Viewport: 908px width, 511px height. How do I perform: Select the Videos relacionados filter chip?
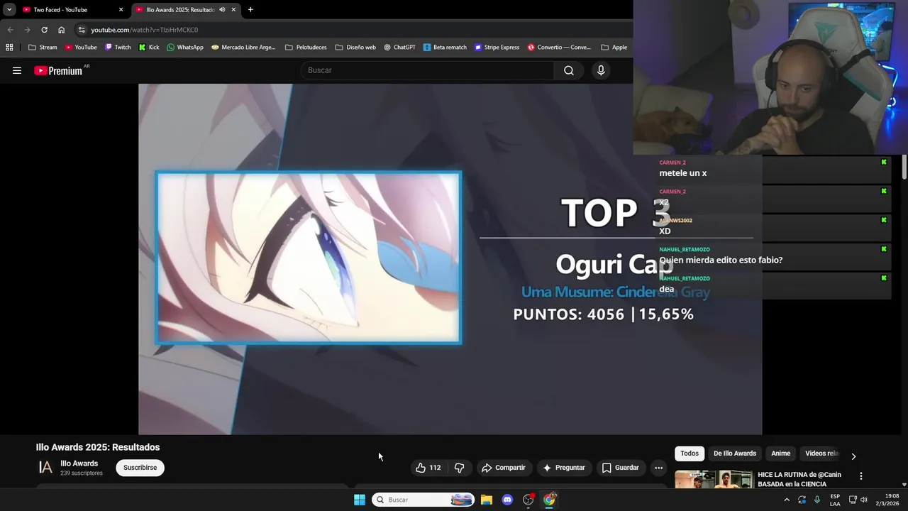click(x=821, y=454)
